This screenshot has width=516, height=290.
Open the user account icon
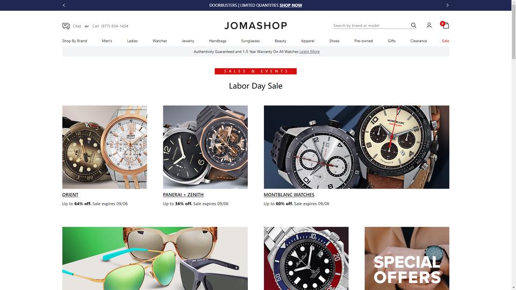(x=429, y=25)
